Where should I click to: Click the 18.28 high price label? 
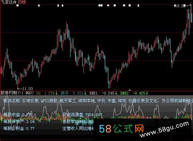pyautogui.click(x=181, y=6)
